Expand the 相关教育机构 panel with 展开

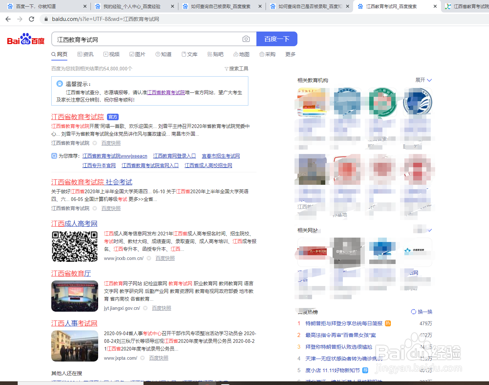[424, 80]
